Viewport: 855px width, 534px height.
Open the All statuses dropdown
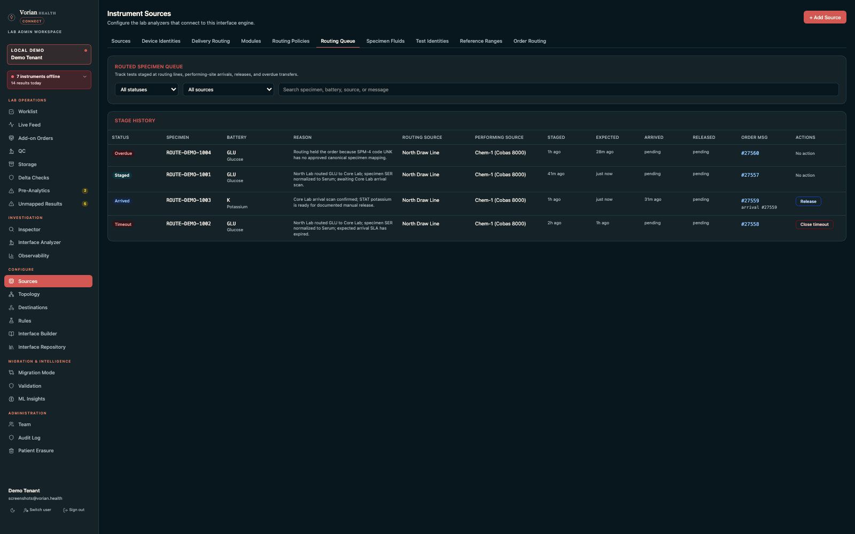[147, 90]
